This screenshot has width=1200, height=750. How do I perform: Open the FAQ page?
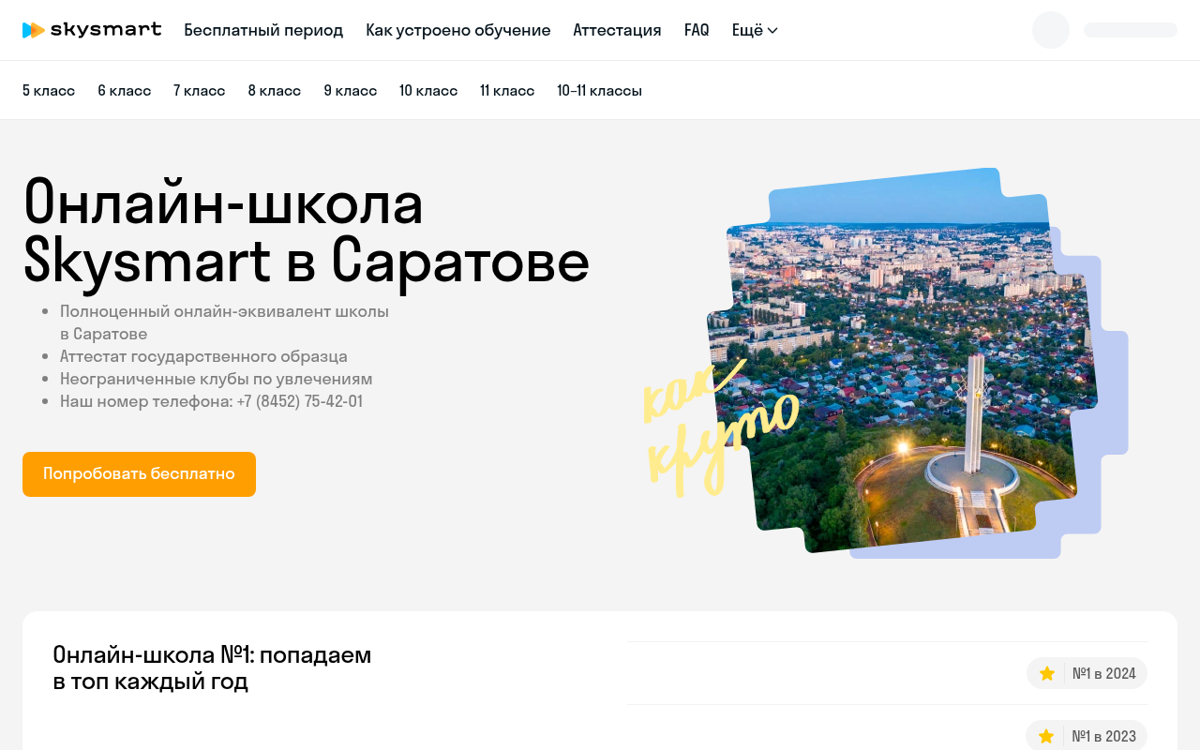point(697,30)
